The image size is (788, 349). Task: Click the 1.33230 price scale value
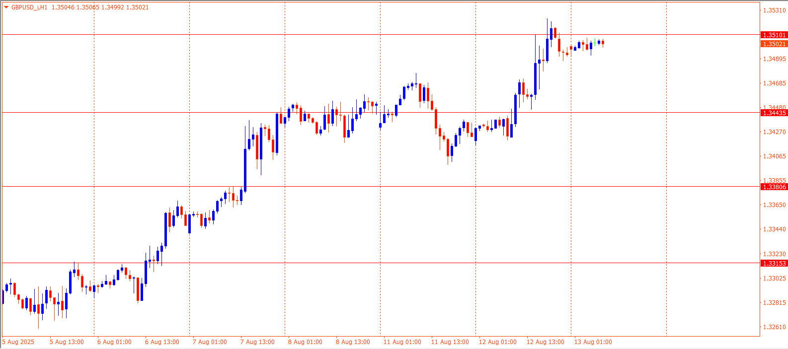click(775, 254)
